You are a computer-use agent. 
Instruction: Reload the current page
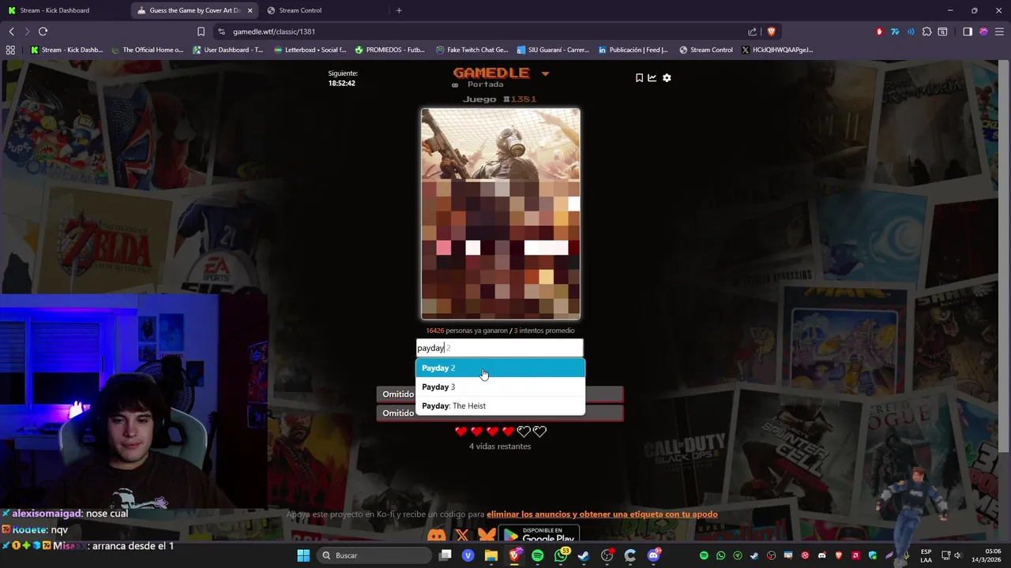coord(43,32)
